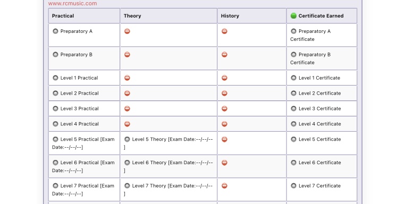The image size is (398, 204).
Task: Click the red no-entry icon in Preparatory A Theory
Action: coord(127,31)
